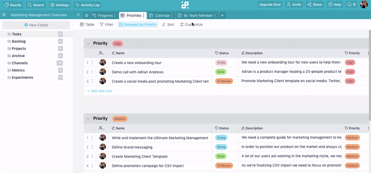Open task Define promotion campaign for CSV Import
This screenshot has height=173, width=371.
[147, 166]
